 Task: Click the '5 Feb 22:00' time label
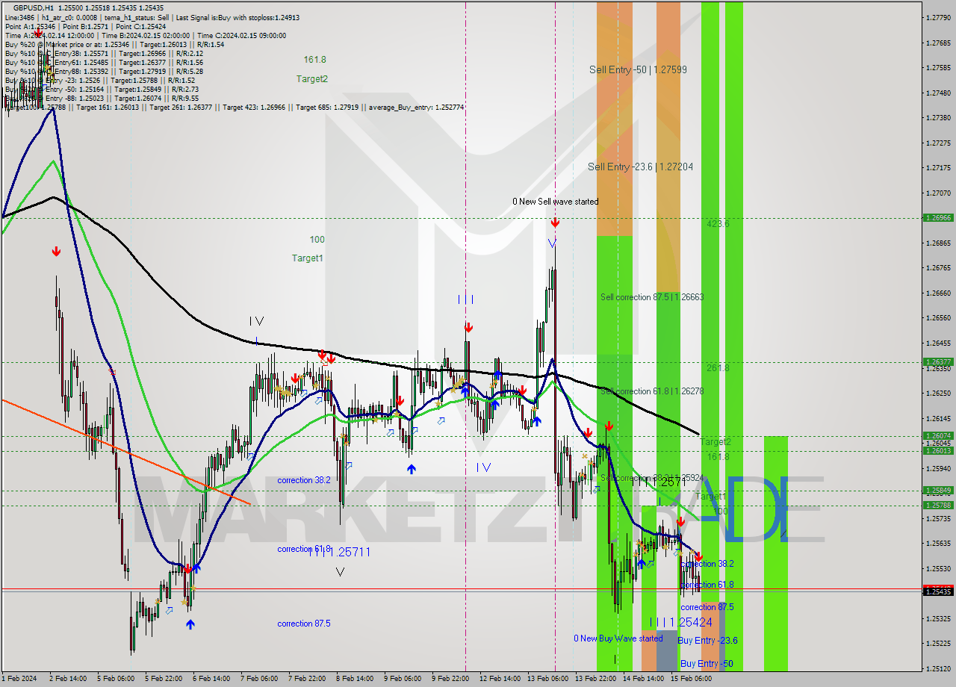(164, 679)
